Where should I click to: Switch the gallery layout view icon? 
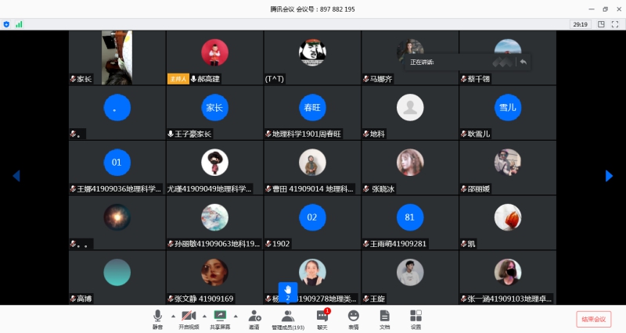click(x=601, y=24)
